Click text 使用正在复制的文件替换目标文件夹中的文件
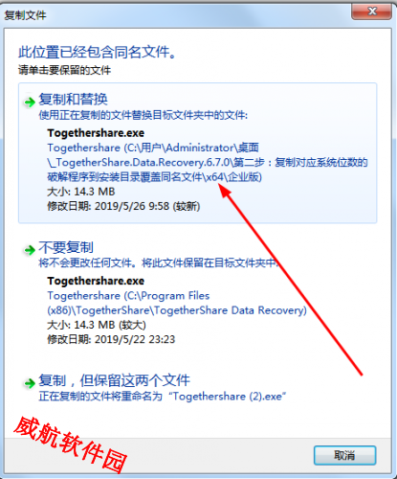This screenshot has width=397, height=479. coord(143,115)
